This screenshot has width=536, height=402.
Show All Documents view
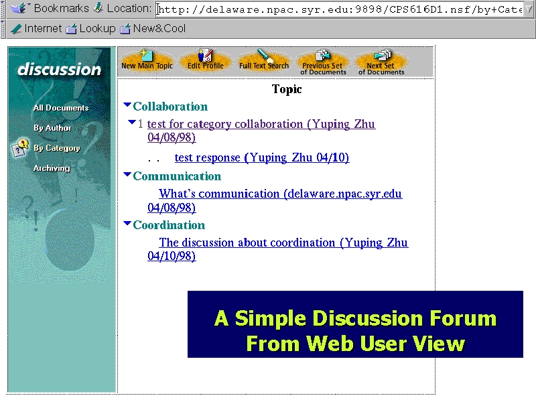coord(61,108)
